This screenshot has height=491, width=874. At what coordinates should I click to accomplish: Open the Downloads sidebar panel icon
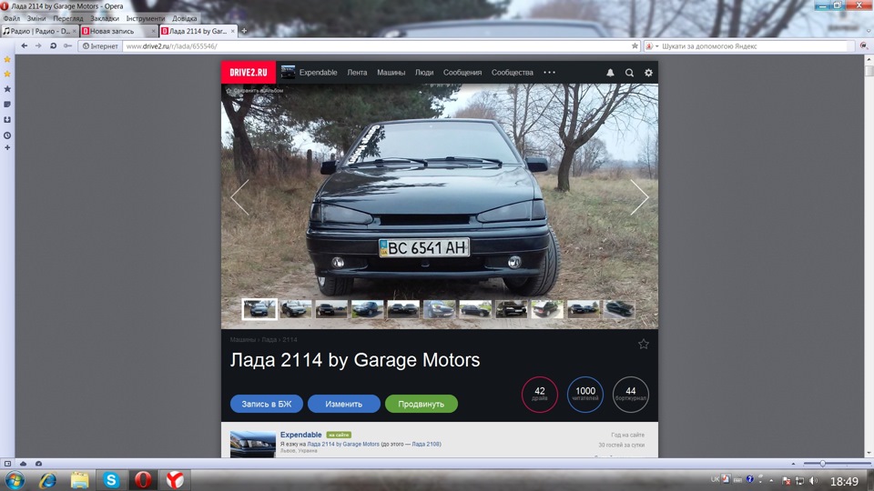pos(7,120)
